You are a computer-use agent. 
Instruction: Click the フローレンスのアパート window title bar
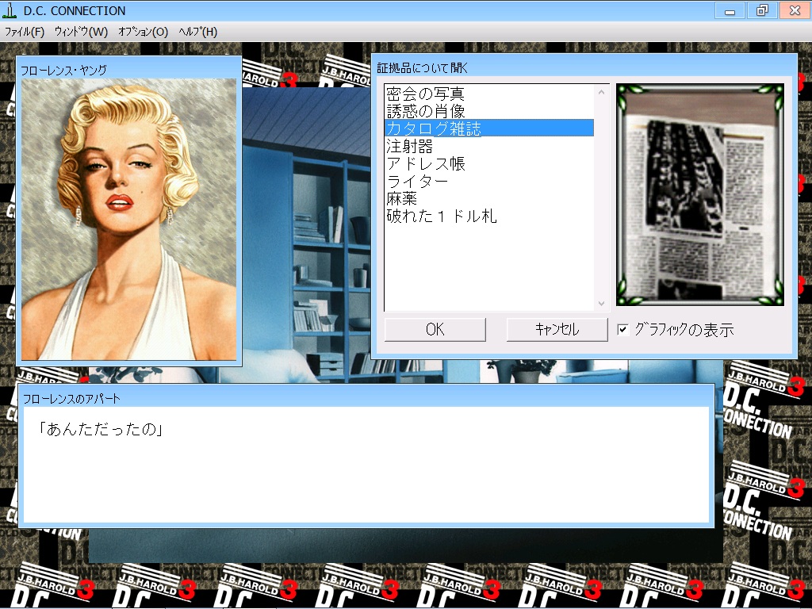click(x=366, y=397)
